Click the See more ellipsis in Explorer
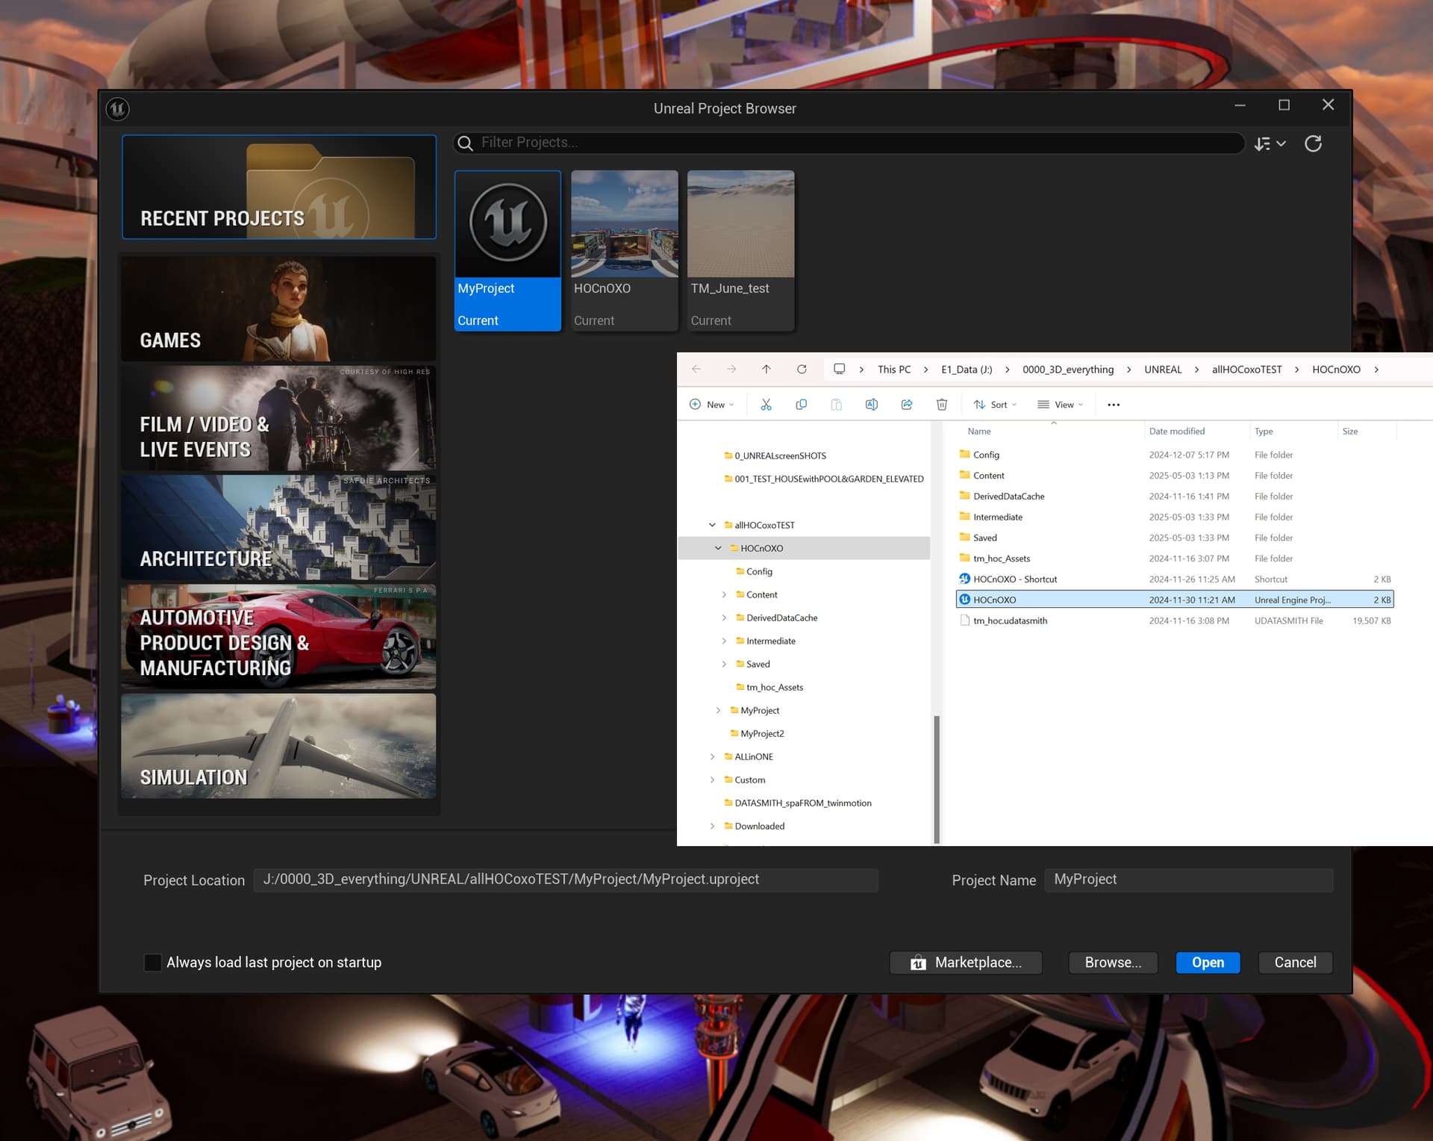Screen dimensions: 1433x1141 [1114, 405]
